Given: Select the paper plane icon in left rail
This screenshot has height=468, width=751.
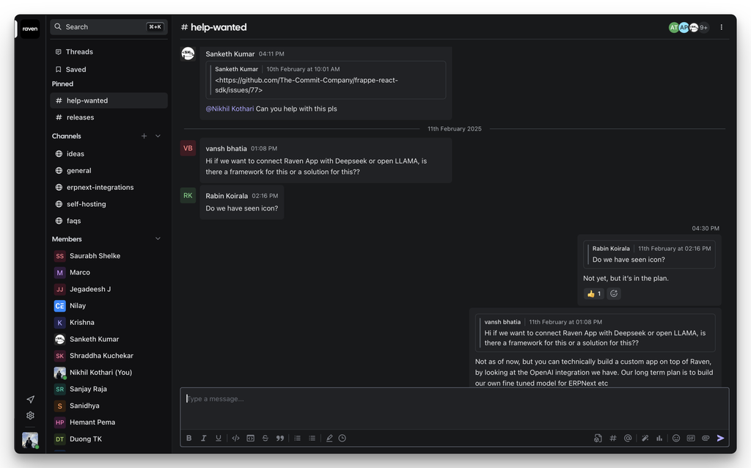Looking at the screenshot, I should coord(29,398).
